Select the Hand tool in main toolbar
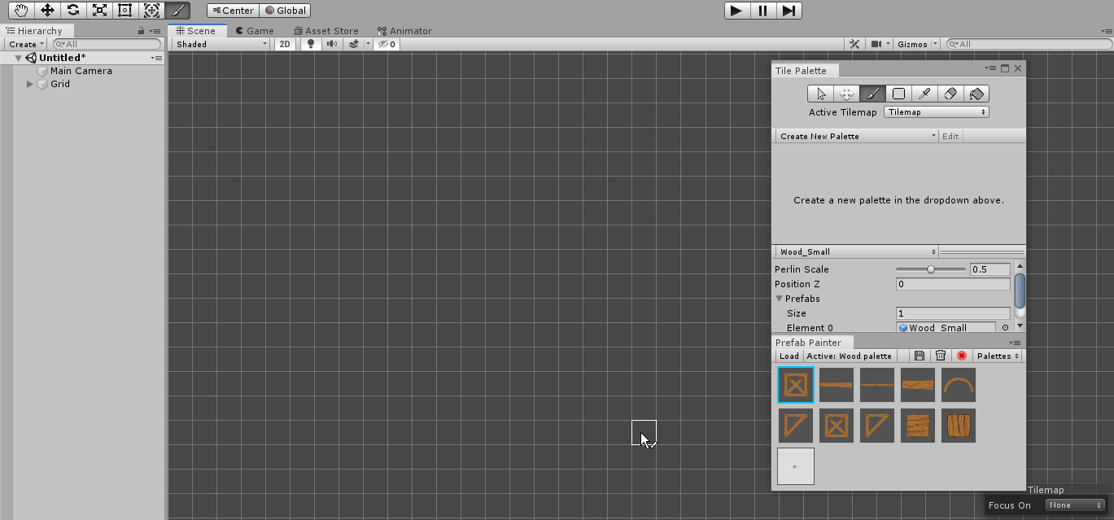This screenshot has height=520, width=1114. click(21, 11)
